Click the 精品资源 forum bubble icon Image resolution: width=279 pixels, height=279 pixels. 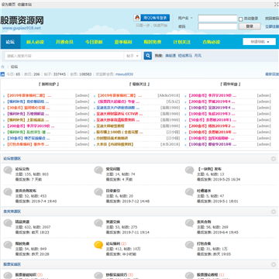(8, 223)
